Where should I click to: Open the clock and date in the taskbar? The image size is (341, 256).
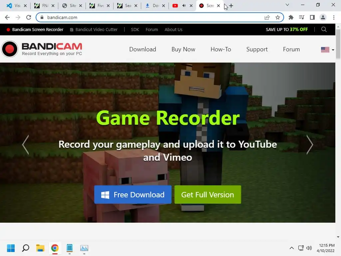[326, 248]
